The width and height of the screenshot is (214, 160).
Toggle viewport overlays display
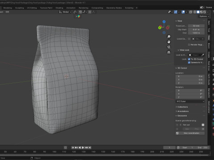coord(183,12)
